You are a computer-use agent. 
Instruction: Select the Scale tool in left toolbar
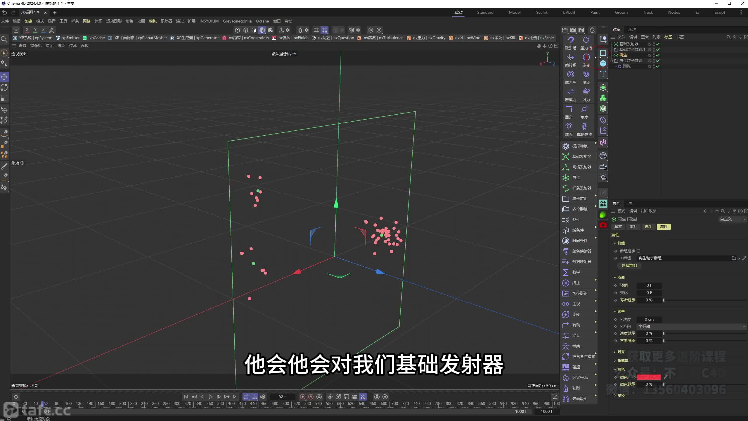click(4, 98)
